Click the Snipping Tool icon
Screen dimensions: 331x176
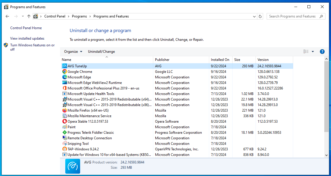tap(65, 143)
